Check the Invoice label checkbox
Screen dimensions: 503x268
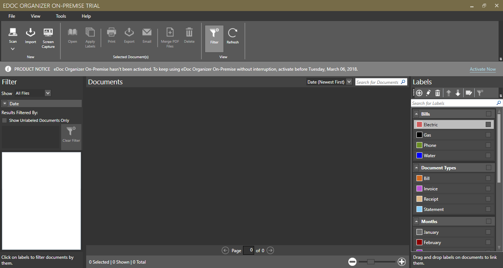point(488,188)
